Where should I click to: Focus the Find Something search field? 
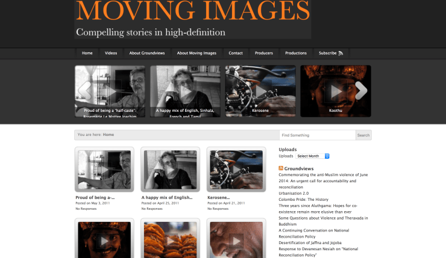coord(318,135)
